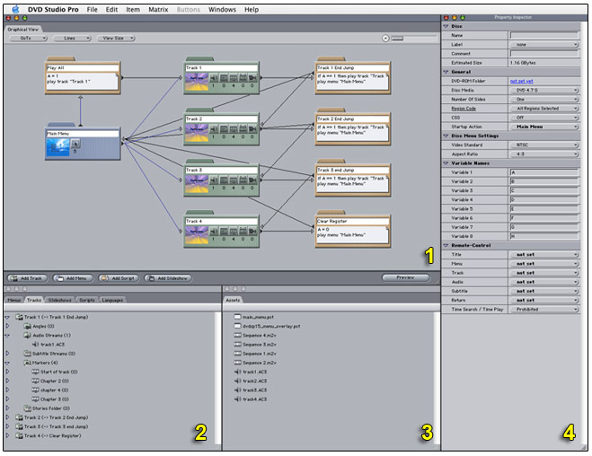
Task: Click the Main Menu tile thumbnail
Action: coord(60,149)
